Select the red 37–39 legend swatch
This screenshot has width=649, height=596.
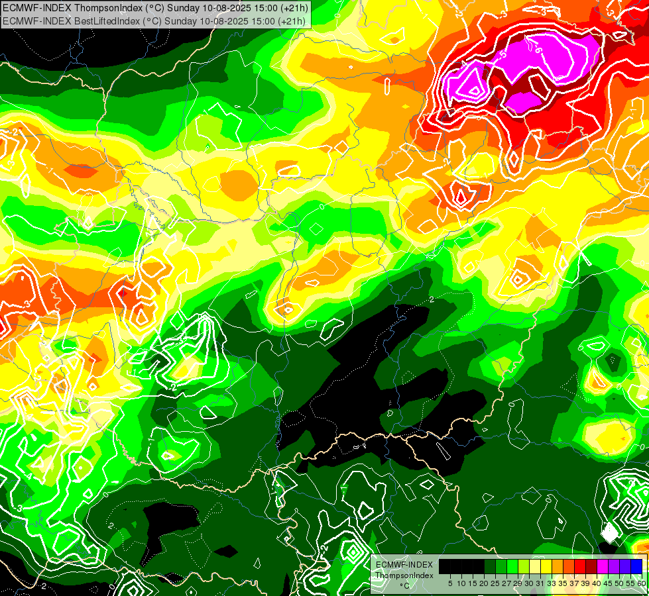[x=580, y=566]
